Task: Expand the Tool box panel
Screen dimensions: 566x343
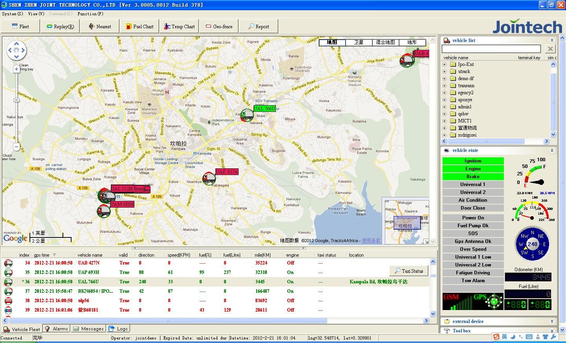Action: click(x=551, y=331)
